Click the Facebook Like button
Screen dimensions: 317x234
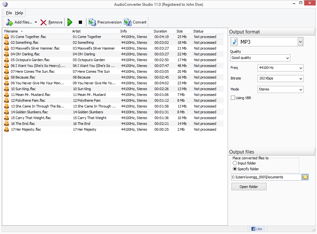[x=257, y=229]
